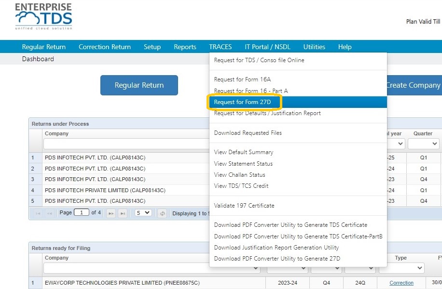Select Download Requested Files
The width and height of the screenshot is (442, 289).
pyautogui.click(x=248, y=133)
